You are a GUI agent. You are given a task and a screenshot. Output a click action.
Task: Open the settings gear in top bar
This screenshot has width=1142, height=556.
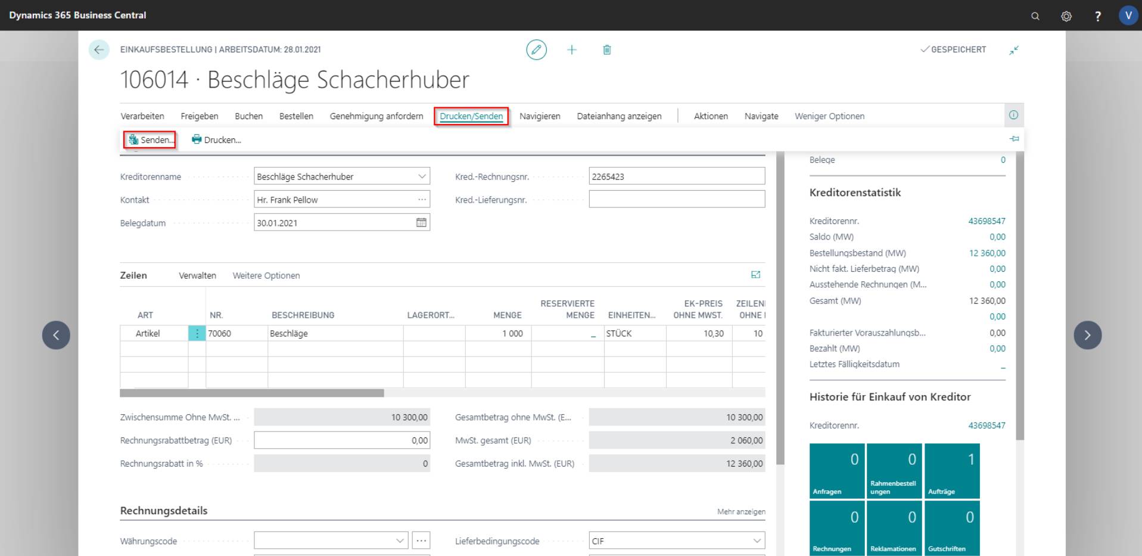point(1066,16)
